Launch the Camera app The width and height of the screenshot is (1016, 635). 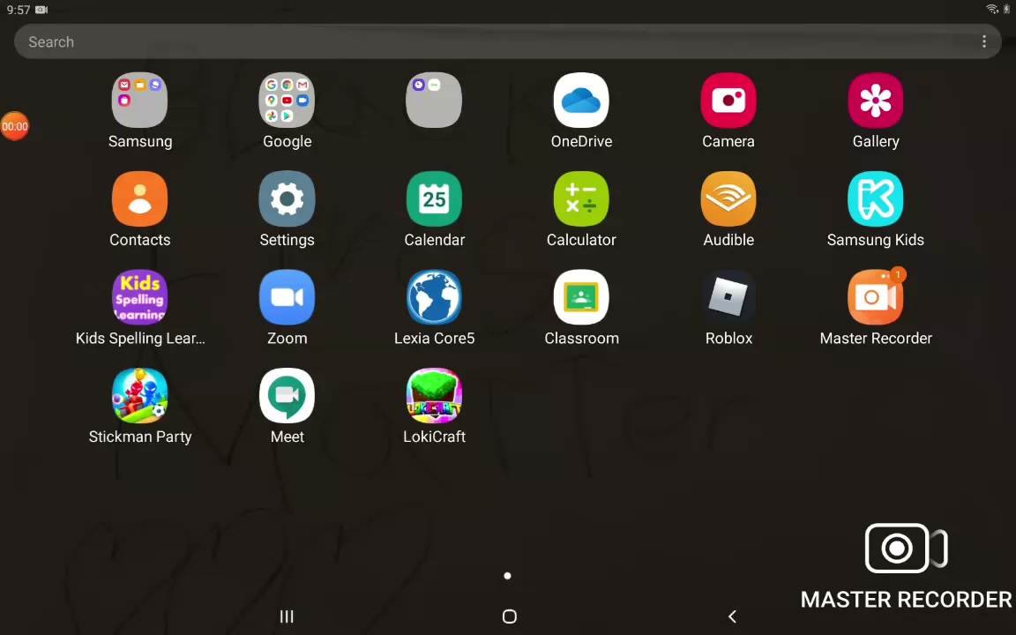click(728, 101)
